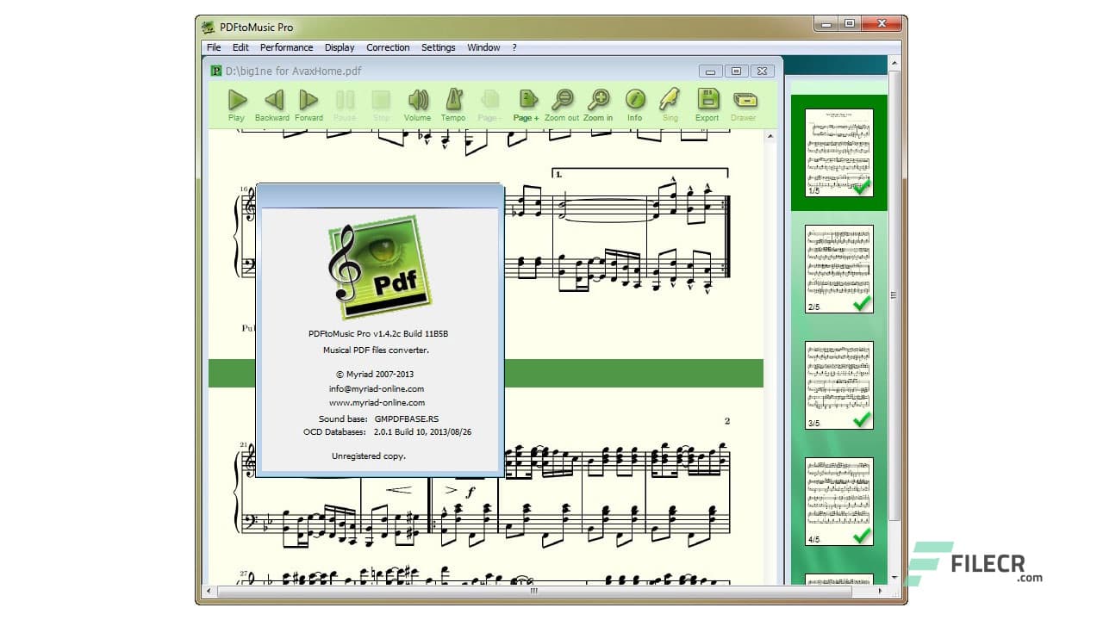Go to next page with Page + icon

point(526,101)
